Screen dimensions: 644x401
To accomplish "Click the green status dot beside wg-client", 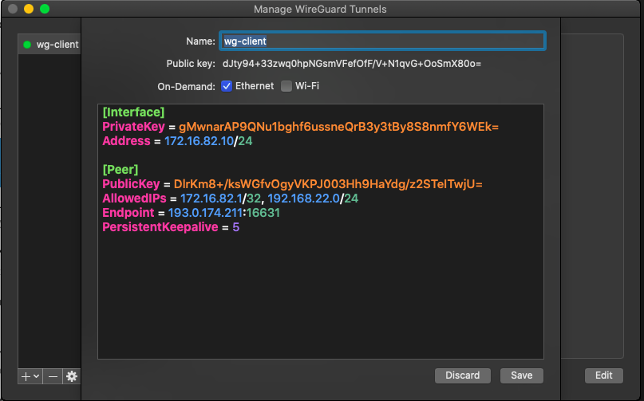I will 27,45.
